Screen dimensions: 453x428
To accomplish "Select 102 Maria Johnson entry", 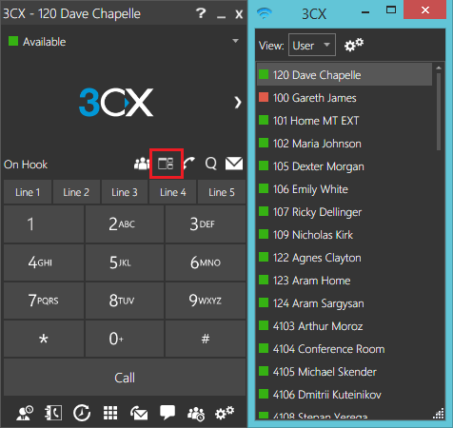I will pyautogui.click(x=345, y=144).
